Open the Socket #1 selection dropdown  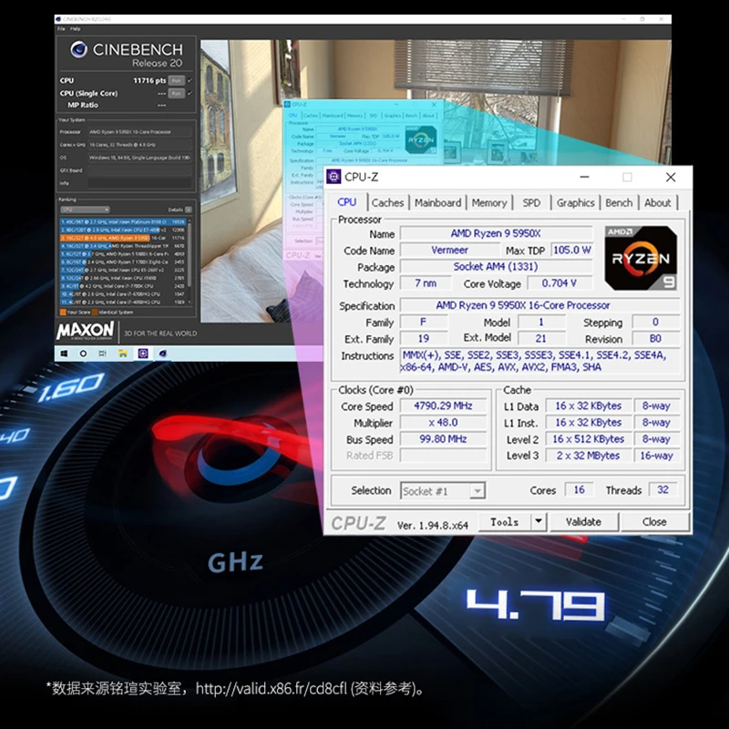[443, 491]
